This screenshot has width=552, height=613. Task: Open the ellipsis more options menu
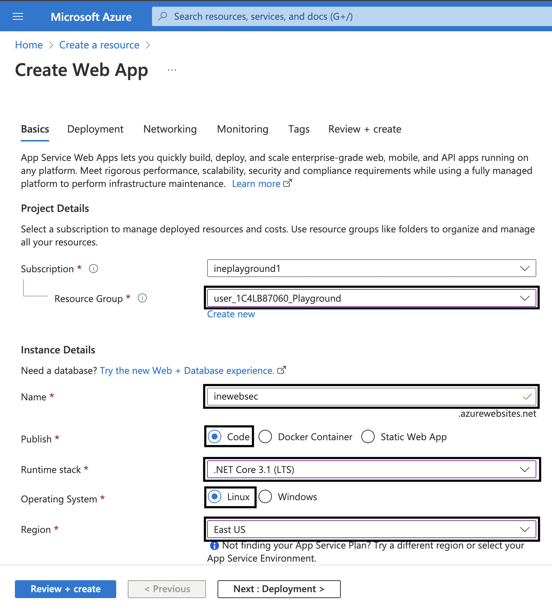pos(172,70)
